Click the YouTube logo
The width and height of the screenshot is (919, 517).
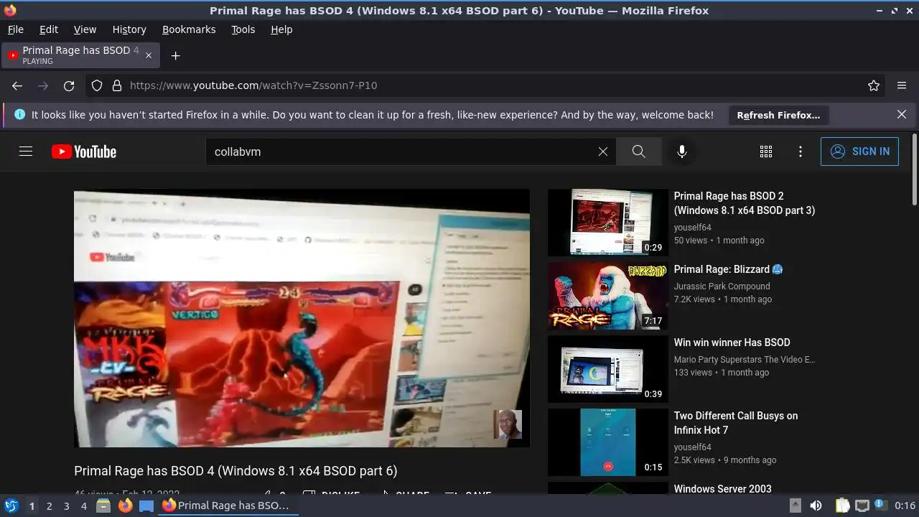[x=84, y=152]
